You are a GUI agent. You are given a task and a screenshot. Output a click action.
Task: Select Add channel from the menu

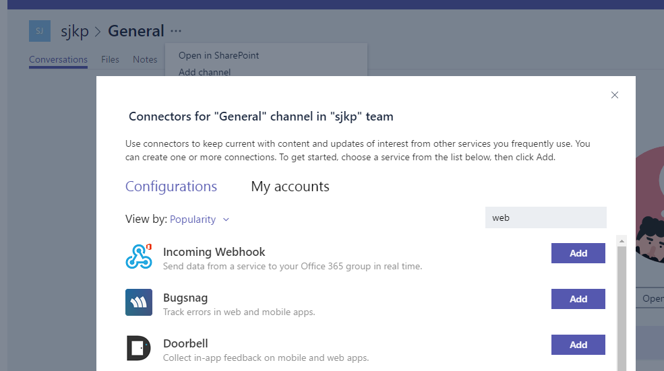click(204, 72)
